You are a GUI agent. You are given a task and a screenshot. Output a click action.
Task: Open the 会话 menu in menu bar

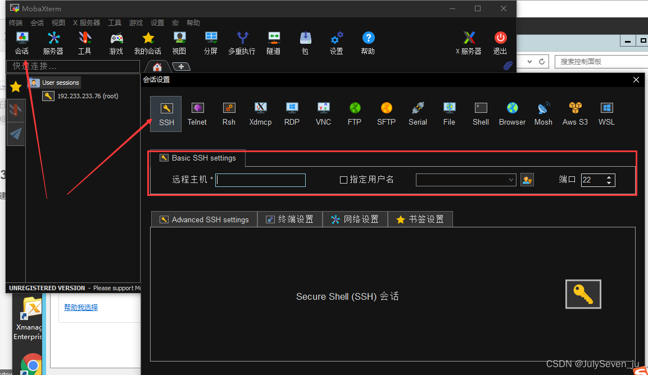[x=37, y=22]
